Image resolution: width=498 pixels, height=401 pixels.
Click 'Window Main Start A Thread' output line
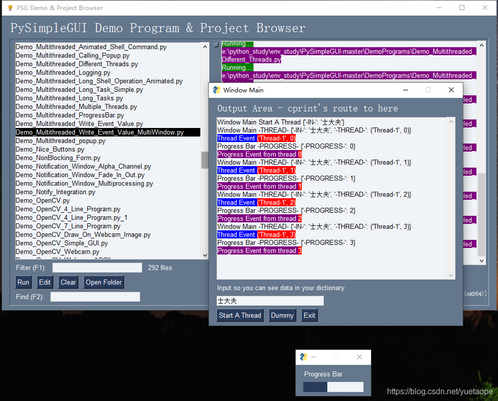click(281, 122)
